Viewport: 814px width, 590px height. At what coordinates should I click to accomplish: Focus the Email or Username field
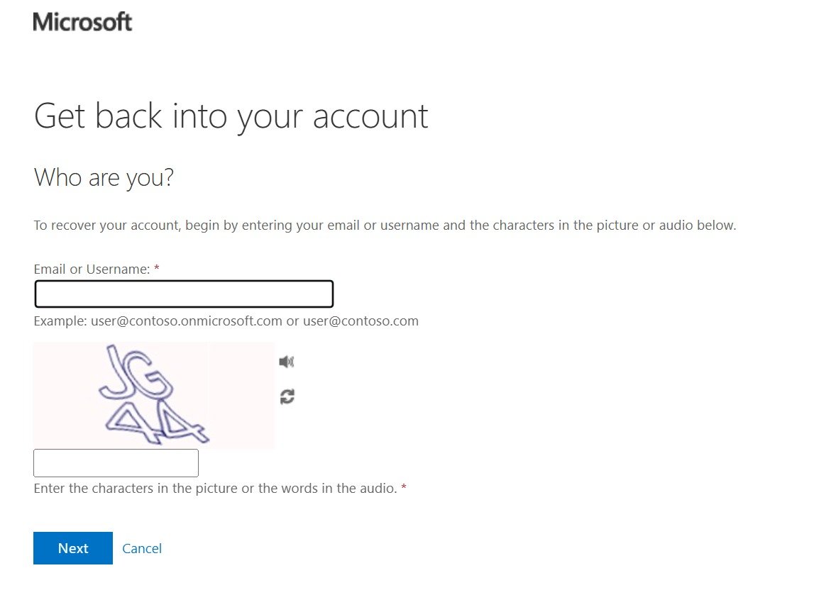184,294
